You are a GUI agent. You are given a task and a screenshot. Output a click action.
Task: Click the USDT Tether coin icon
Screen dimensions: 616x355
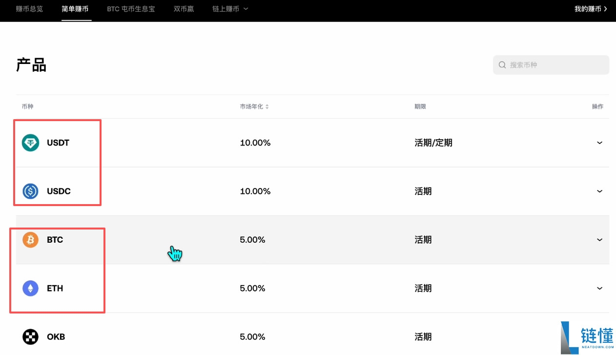coord(30,143)
